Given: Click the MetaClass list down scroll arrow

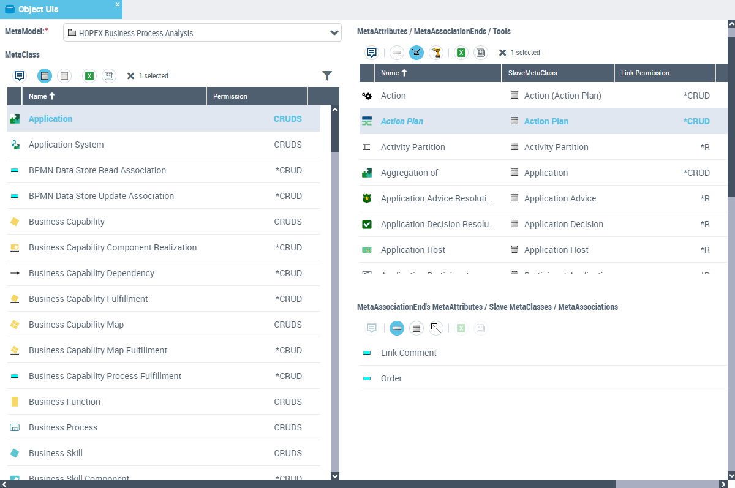Looking at the screenshot, I should [x=334, y=476].
